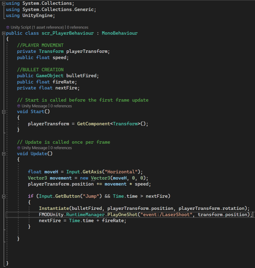Screen dimensions: 255x268
Task: Fold the Update method body
Action: pyautogui.click(x=3, y=154)
